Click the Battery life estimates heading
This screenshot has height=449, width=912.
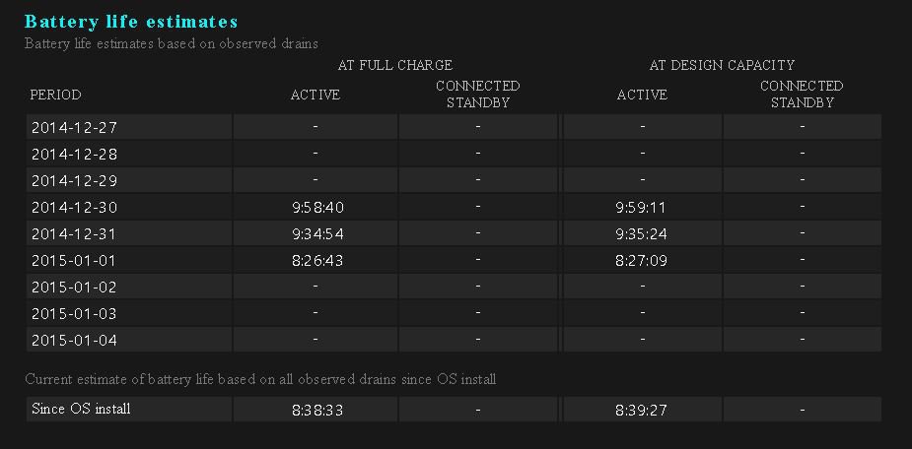[131, 22]
